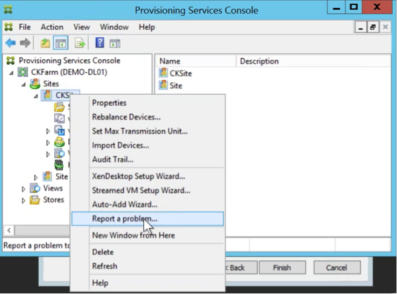The height and width of the screenshot is (294, 397).
Task: Launch XenDesktop Setup Wizard... from the menu
Action: (147, 176)
